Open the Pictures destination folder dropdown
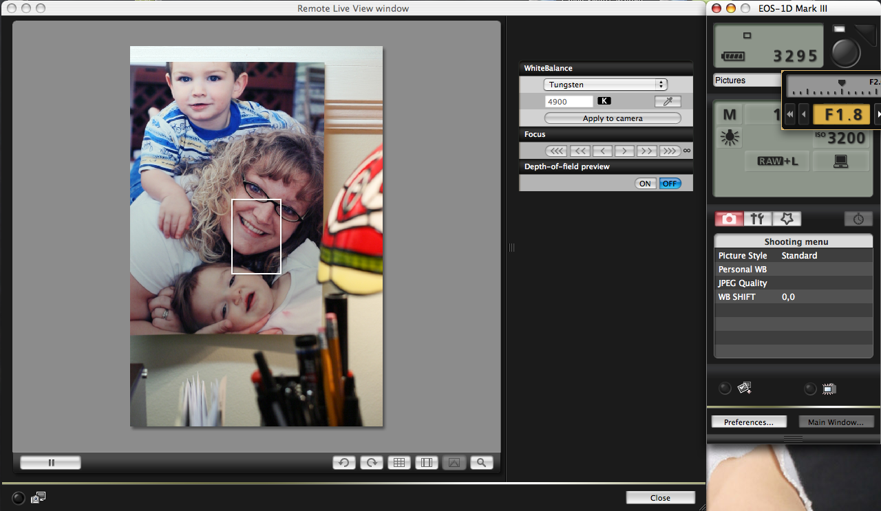The width and height of the screenshot is (881, 511). [747, 80]
